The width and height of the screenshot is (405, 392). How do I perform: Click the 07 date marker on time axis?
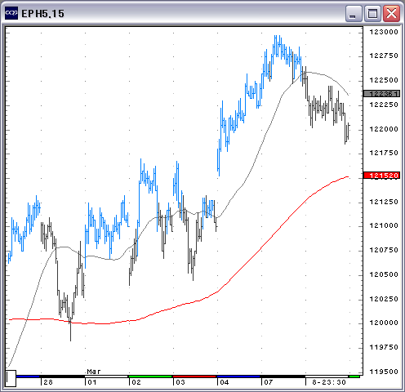(269, 382)
